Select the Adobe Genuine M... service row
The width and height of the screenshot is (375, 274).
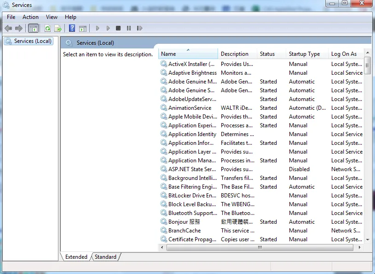(x=261, y=82)
